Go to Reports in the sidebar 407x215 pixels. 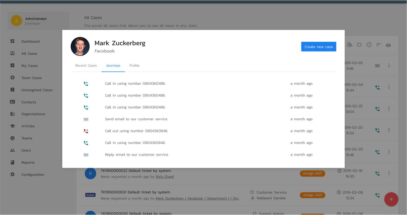pos(28,163)
